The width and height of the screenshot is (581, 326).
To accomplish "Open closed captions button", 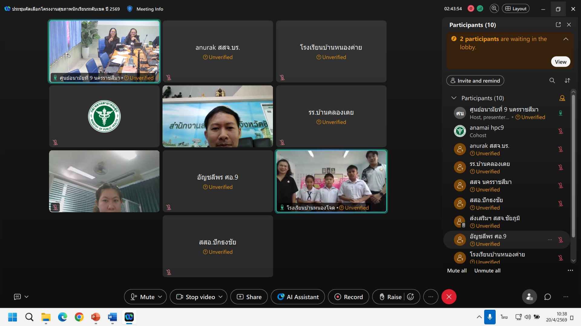I will coord(18,297).
